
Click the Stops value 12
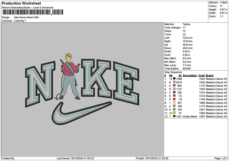[x=184, y=31]
